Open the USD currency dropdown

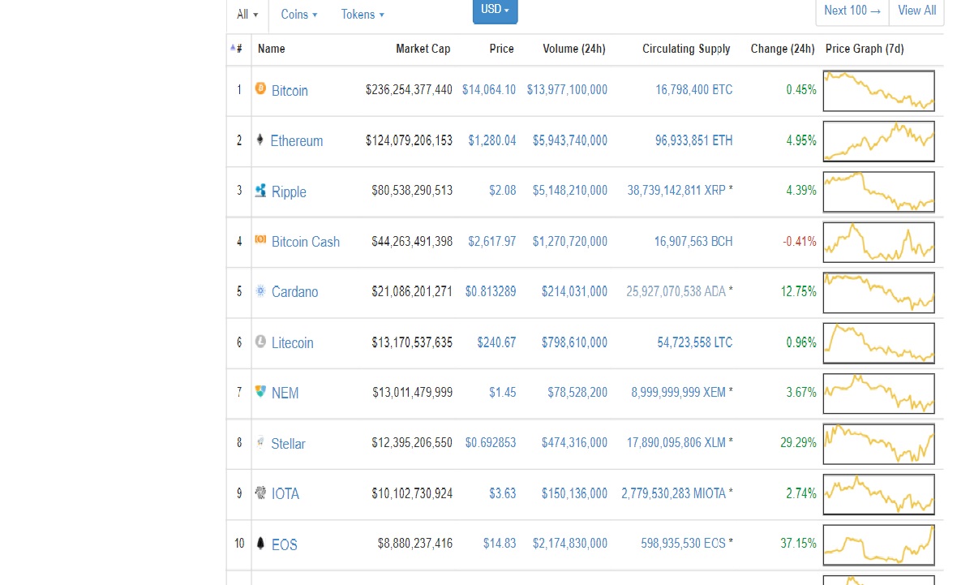pos(495,11)
